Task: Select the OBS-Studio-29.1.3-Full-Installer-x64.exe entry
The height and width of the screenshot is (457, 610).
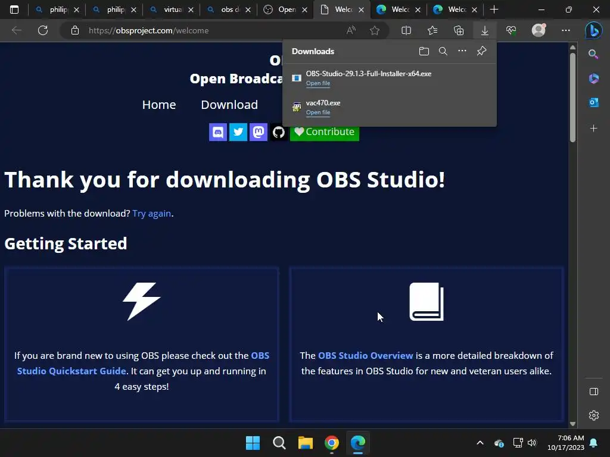Action: (390, 78)
